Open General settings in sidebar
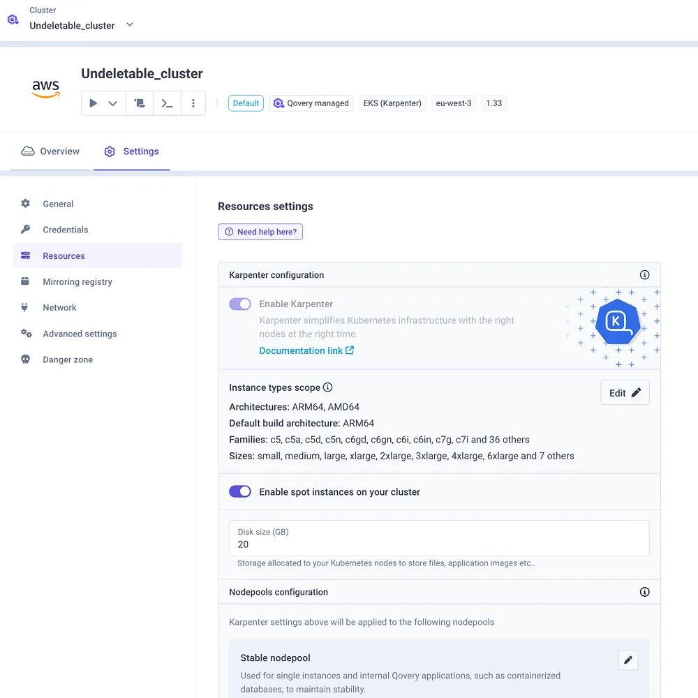 click(98, 204)
